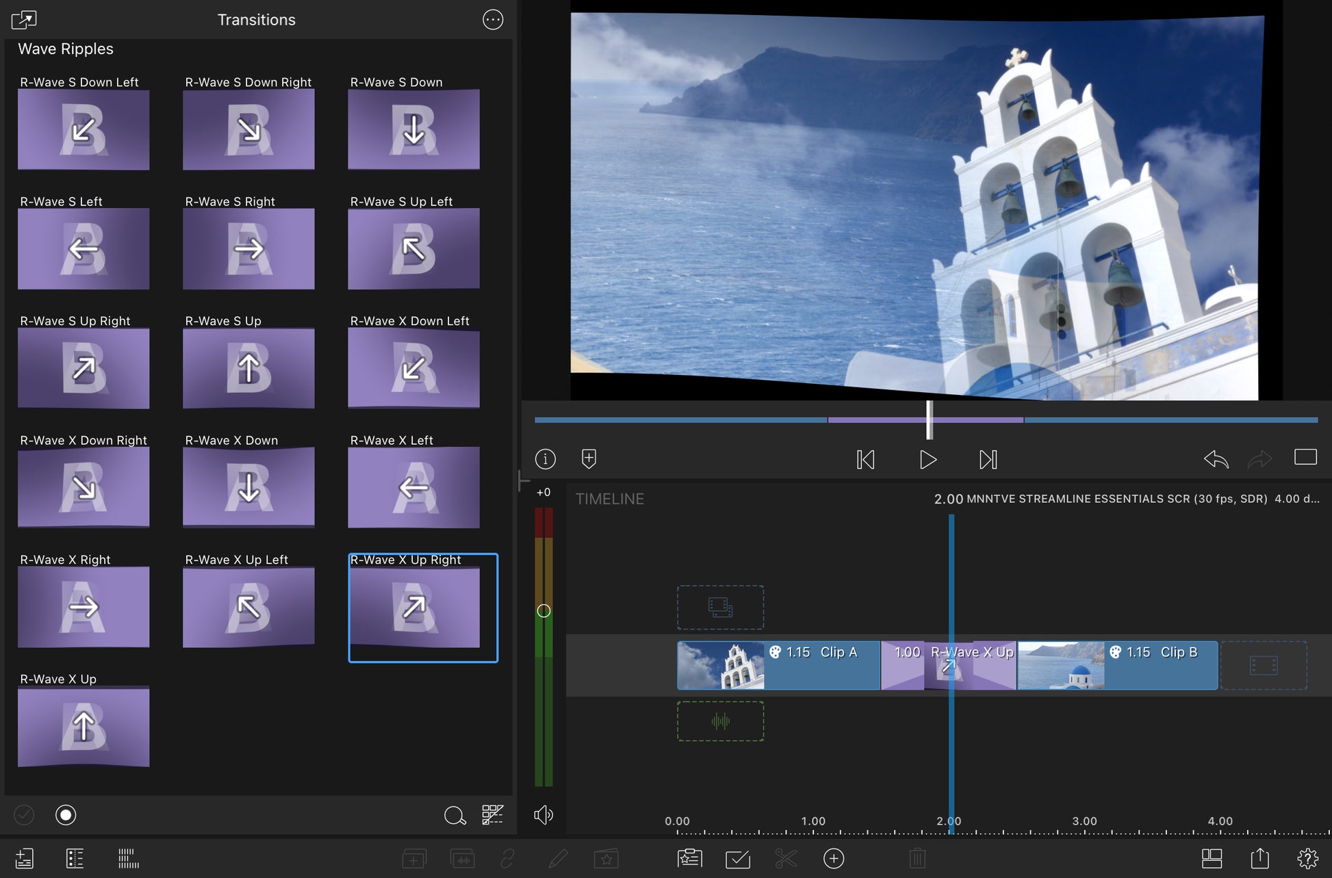The image size is (1332, 878).
Task: Open the add clip plus menu
Action: pos(833,858)
